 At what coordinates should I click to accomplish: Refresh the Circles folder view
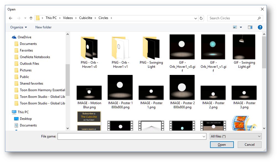[202, 18]
